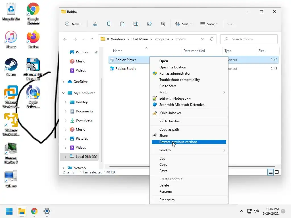Choose Properties in context menu
This screenshot has height=218, width=291.
coord(189,200)
